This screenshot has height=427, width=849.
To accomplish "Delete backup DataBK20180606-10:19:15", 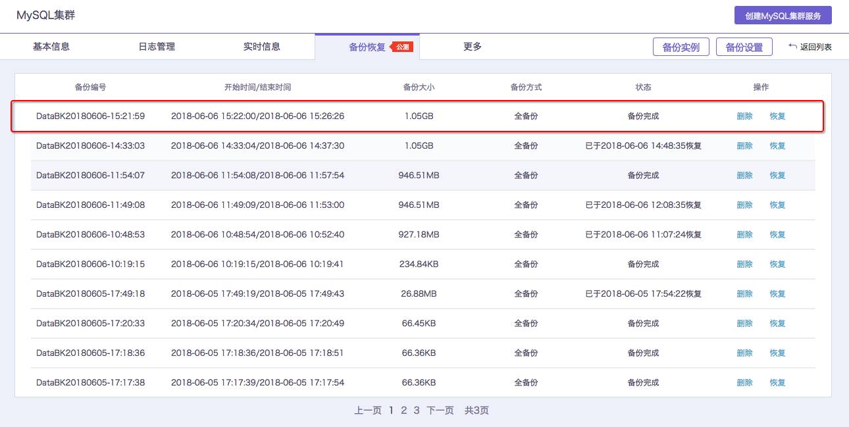I will (744, 264).
